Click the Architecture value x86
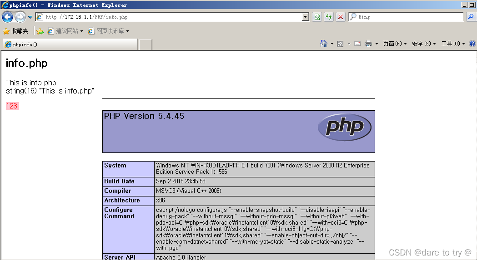Image resolution: width=477 pixels, height=260 pixels. pyautogui.click(x=161, y=201)
